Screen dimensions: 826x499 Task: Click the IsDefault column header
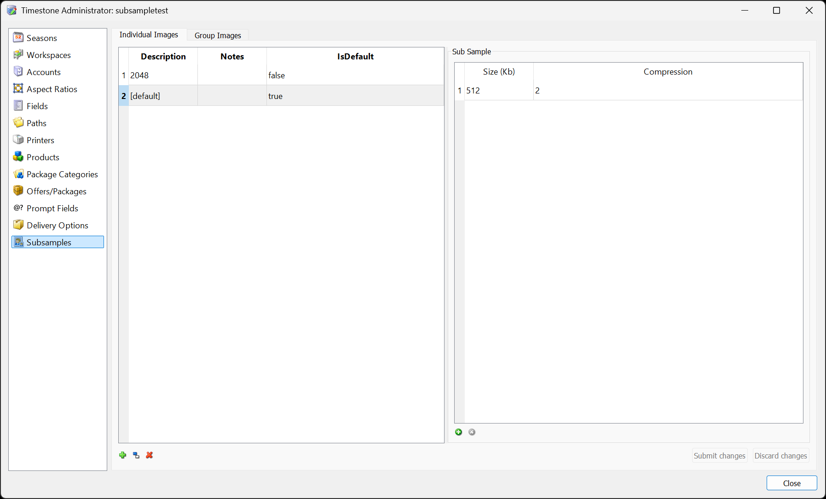pos(355,57)
